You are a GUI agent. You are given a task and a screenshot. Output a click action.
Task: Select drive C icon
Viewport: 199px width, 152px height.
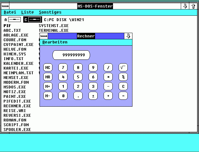[33, 20]
